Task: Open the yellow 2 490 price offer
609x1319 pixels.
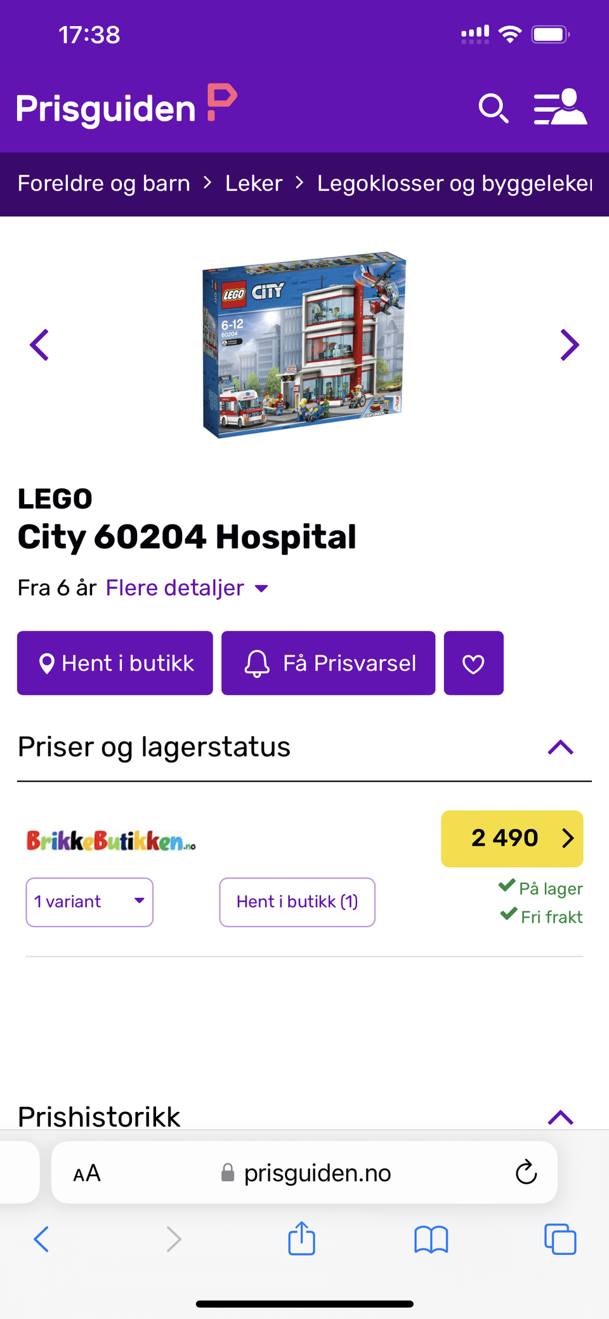Action: 512,838
